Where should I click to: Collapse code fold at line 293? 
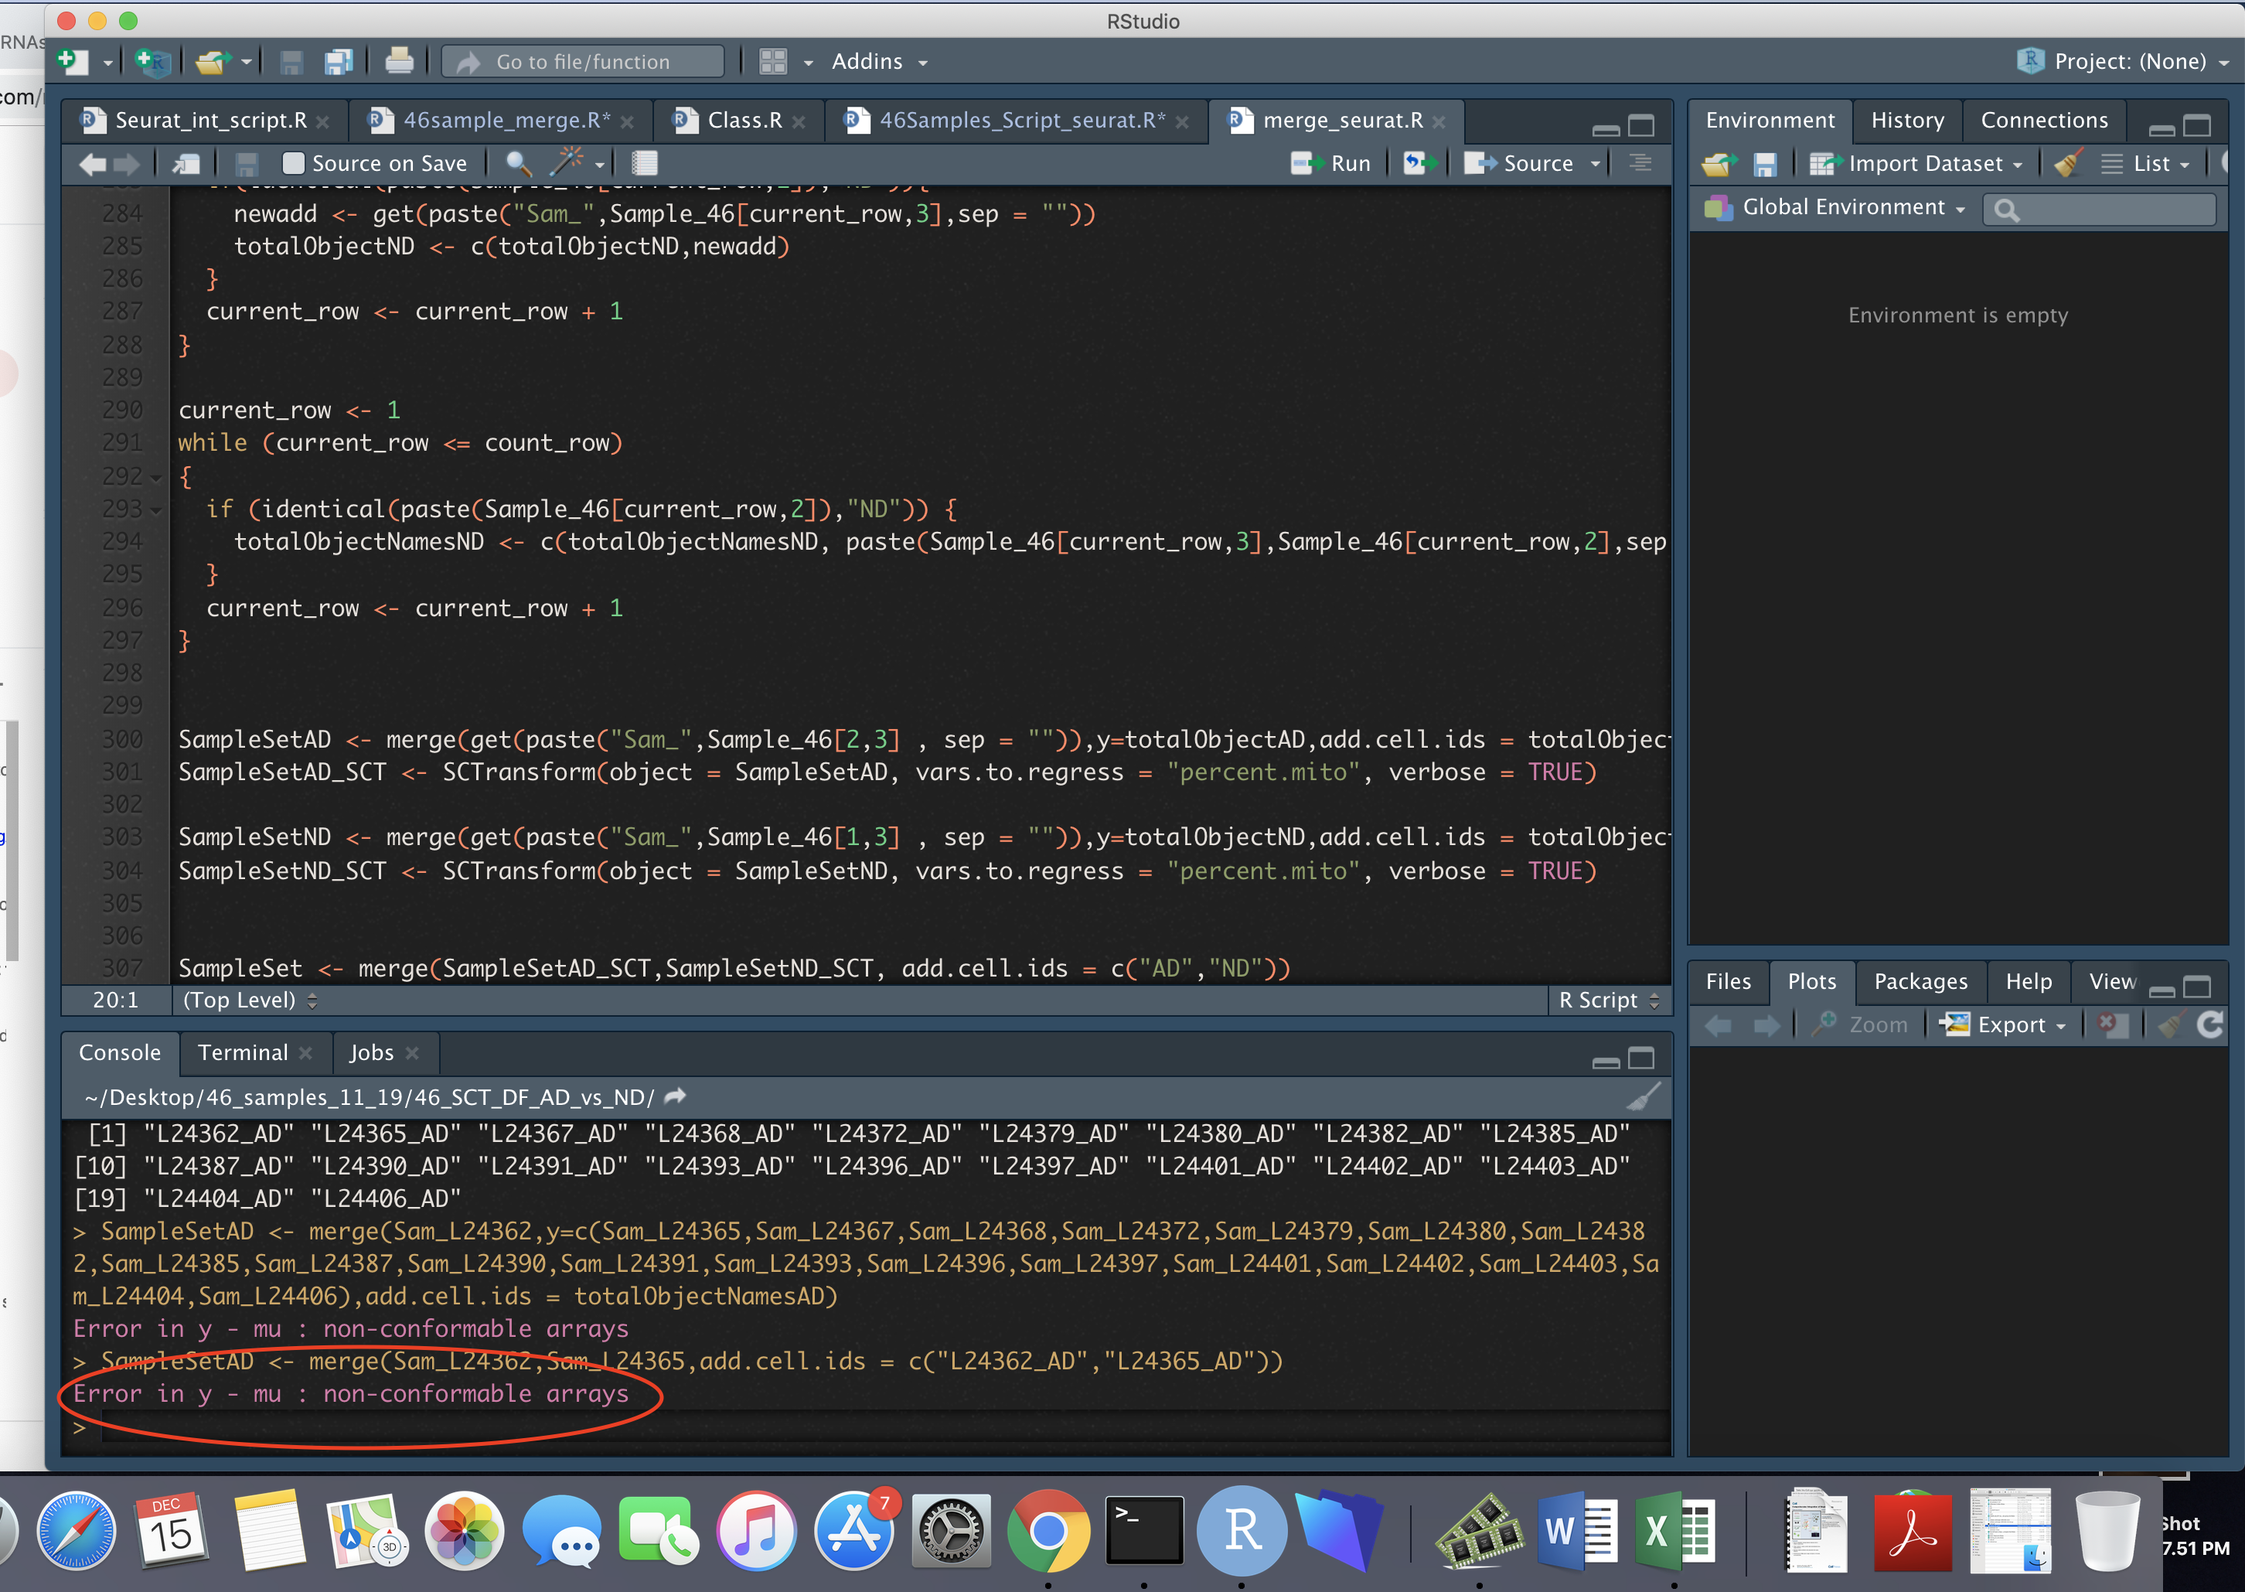(x=157, y=510)
